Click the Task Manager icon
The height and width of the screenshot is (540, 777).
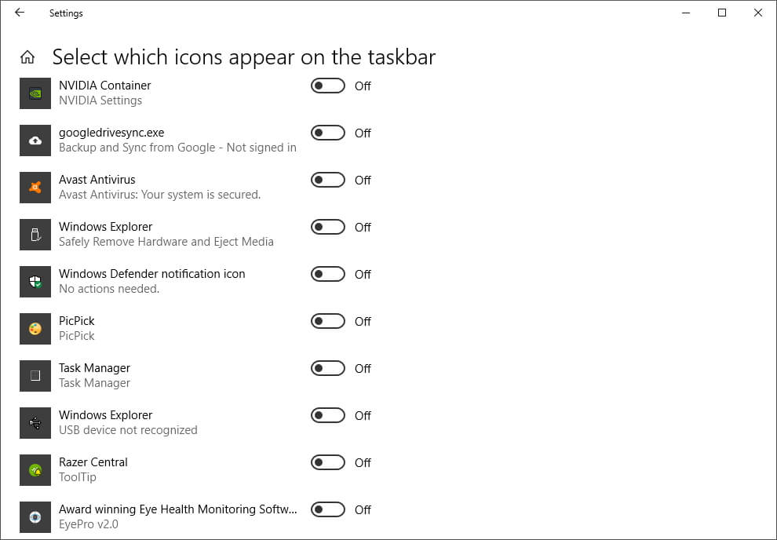35,375
